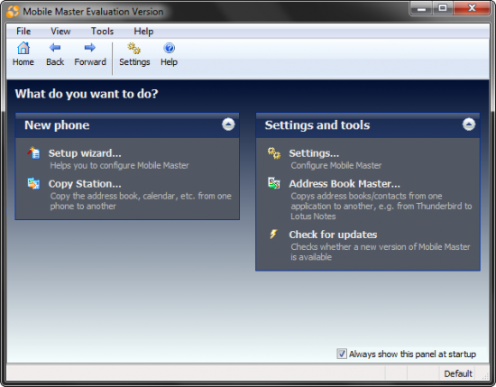496x387 pixels.
Task: Open Settings via toolbar gears icon
Action: (134, 49)
